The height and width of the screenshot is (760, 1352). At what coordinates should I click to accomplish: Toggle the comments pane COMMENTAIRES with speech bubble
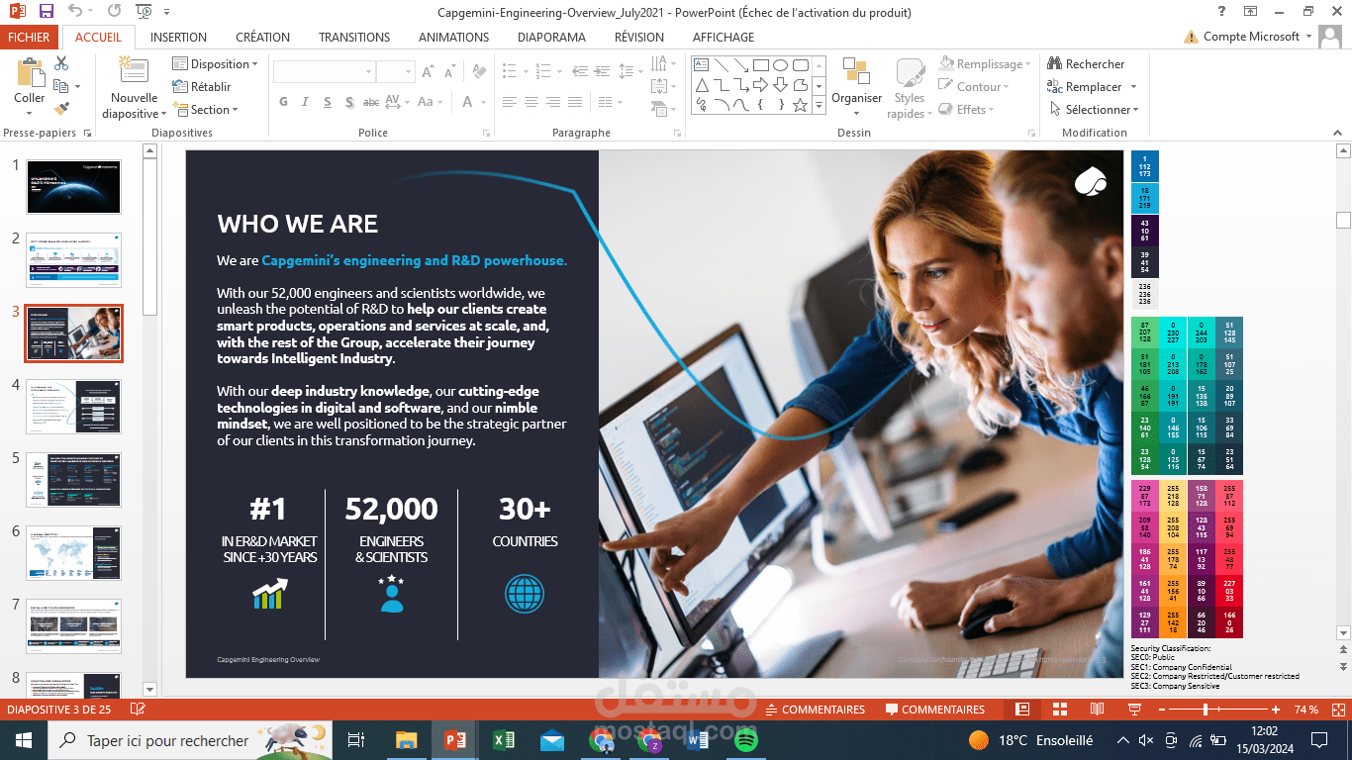(x=935, y=710)
